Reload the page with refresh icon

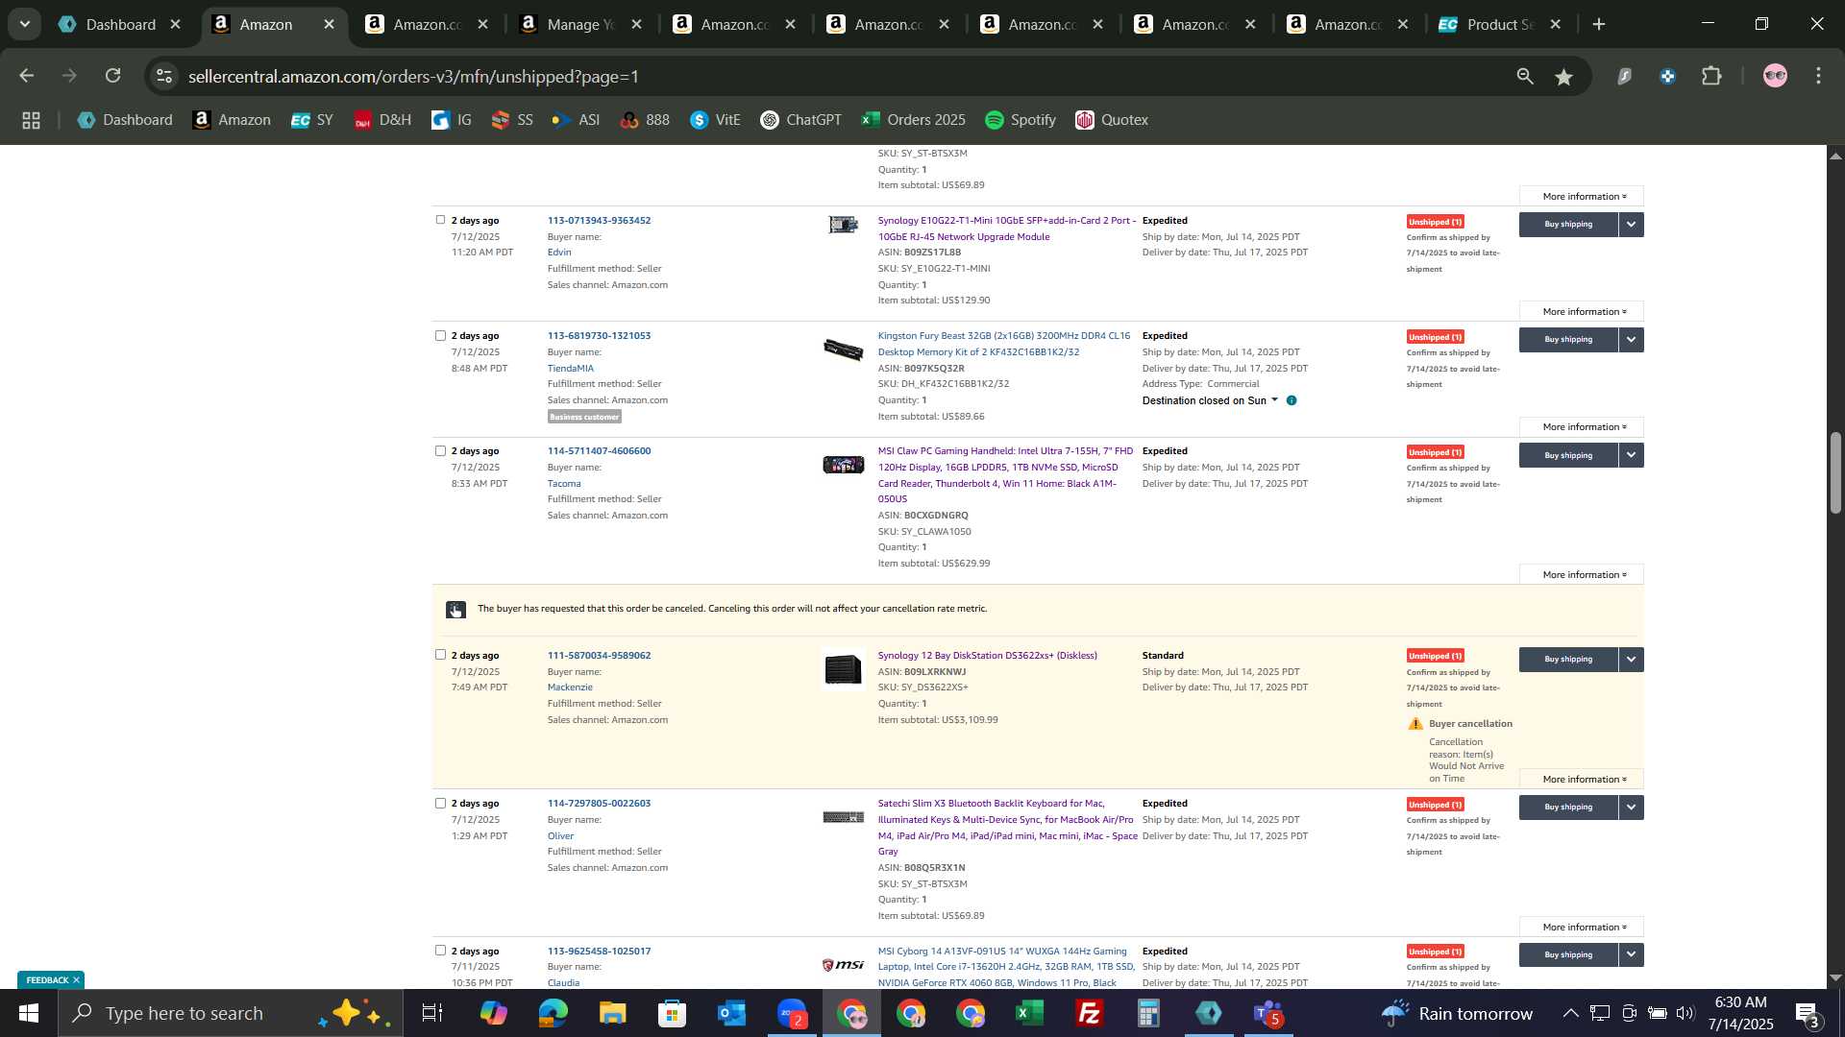click(113, 76)
